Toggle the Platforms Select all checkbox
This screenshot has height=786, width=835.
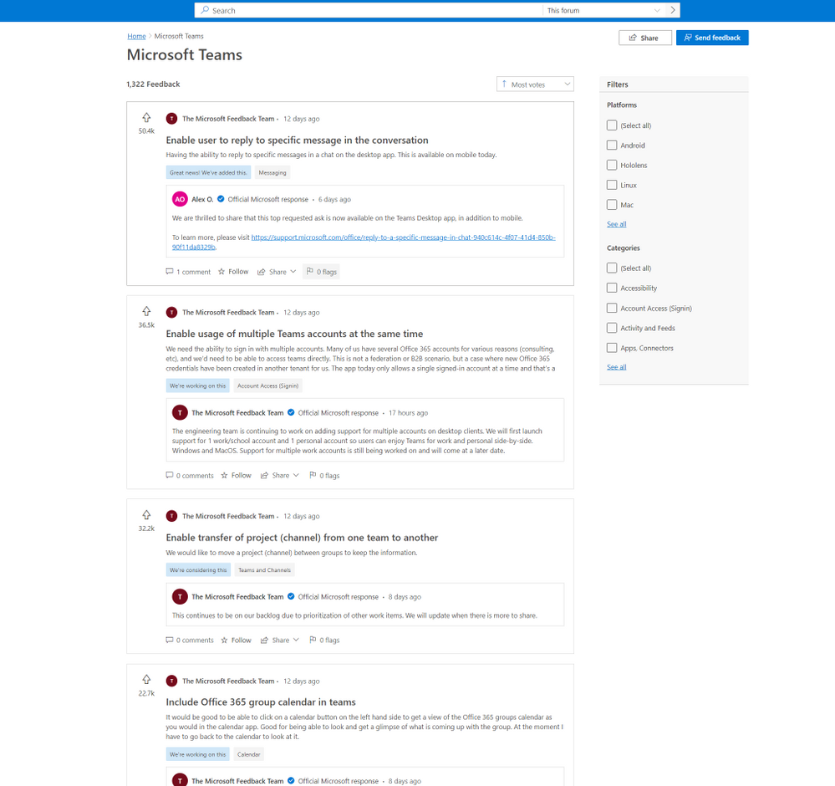(x=612, y=125)
